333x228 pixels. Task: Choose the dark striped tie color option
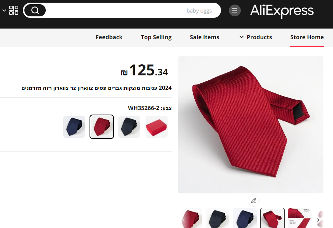(129, 127)
